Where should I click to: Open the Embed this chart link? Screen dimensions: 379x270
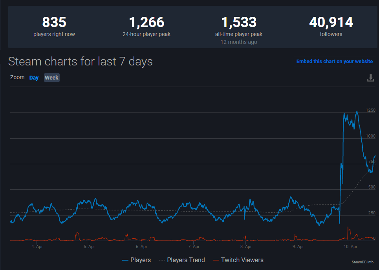[x=334, y=62]
